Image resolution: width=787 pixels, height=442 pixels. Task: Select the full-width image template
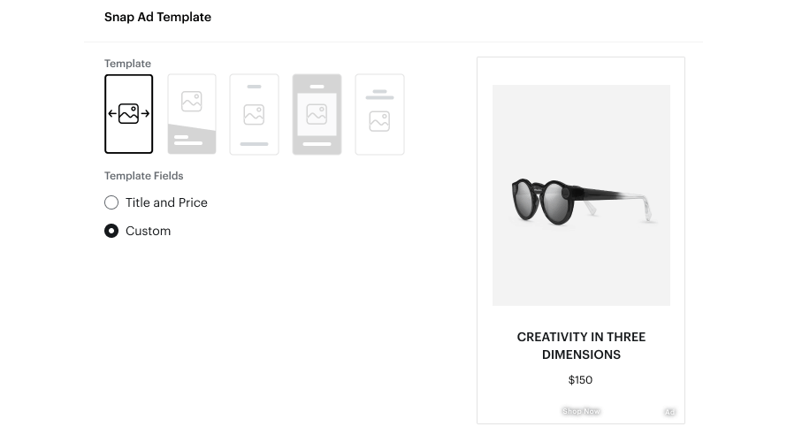[x=129, y=114]
